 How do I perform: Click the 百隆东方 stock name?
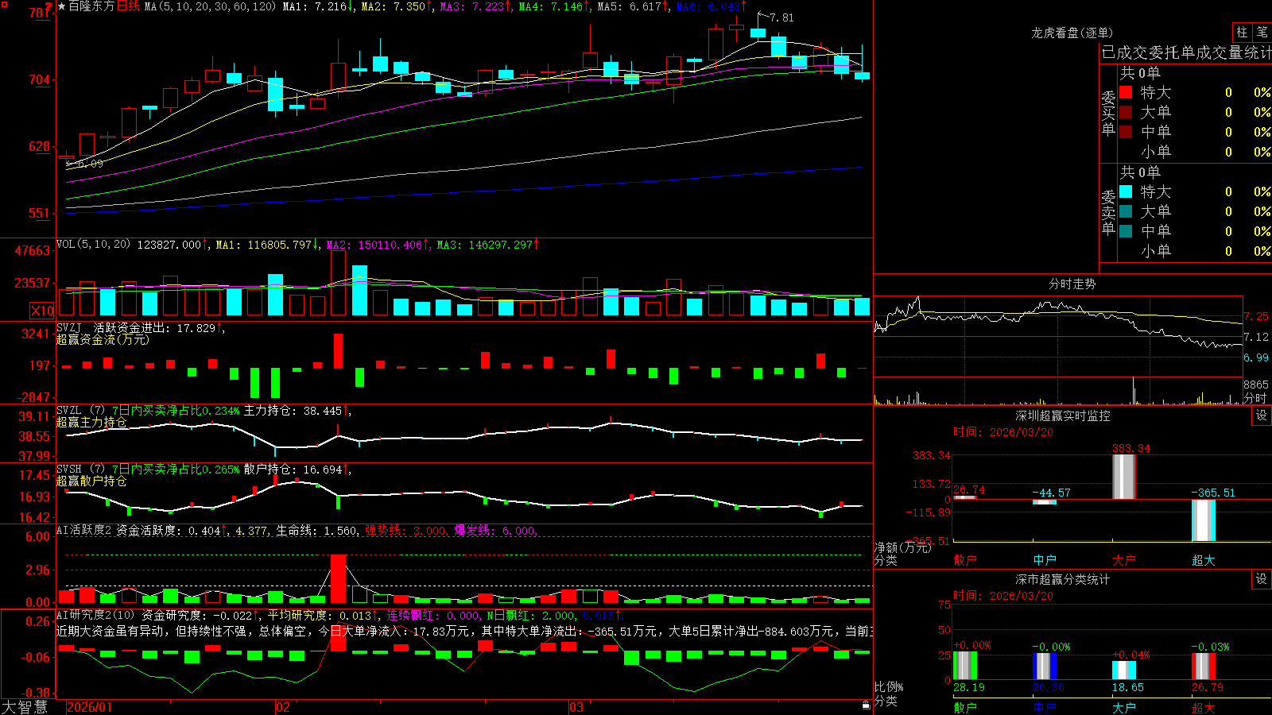91,6
